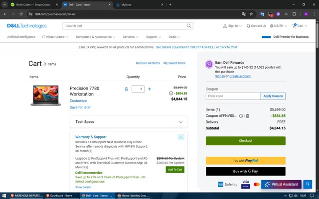Click the Apply Coupon button
The width and height of the screenshot is (319, 199).
tap(273, 96)
